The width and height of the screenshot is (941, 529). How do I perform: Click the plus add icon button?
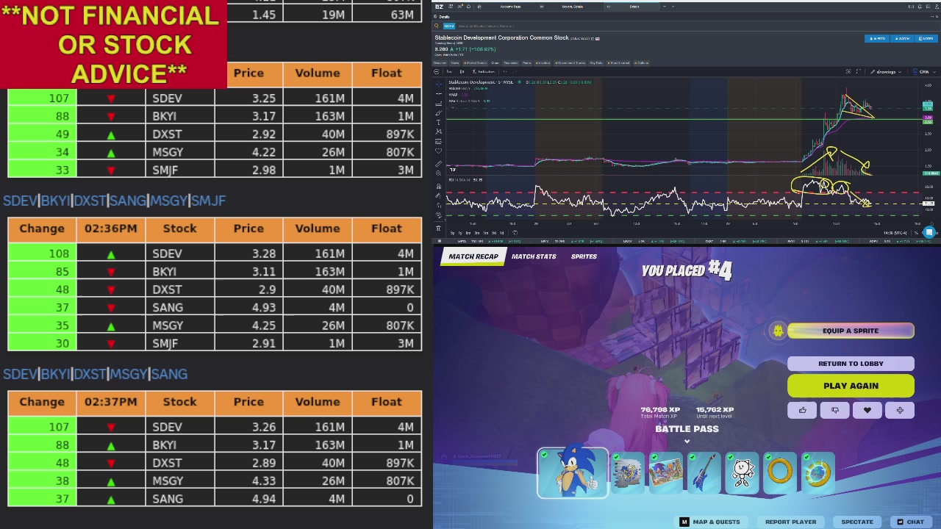pos(900,411)
